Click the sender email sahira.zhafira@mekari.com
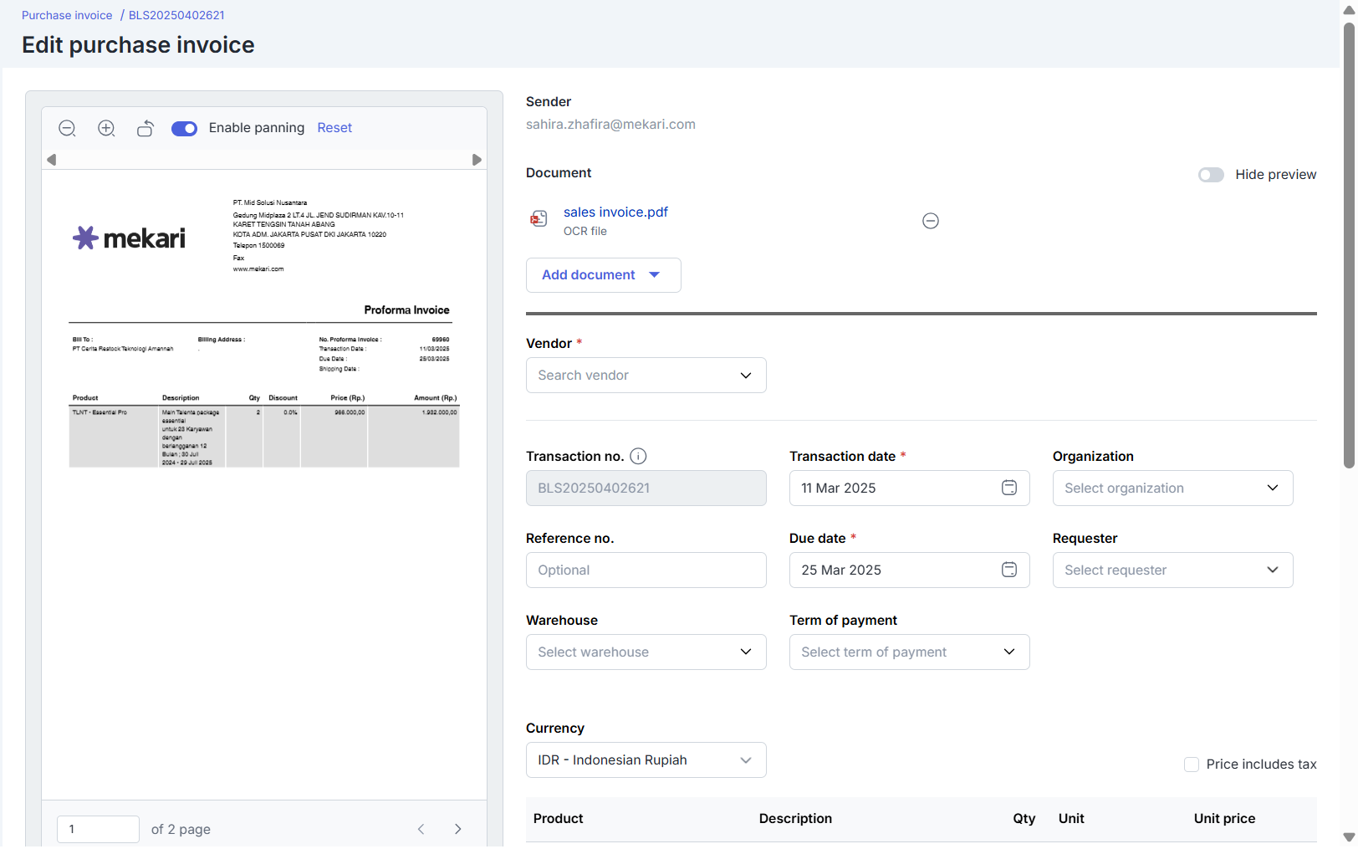The height and width of the screenshot is (849, 1358). tap(610, 125)
